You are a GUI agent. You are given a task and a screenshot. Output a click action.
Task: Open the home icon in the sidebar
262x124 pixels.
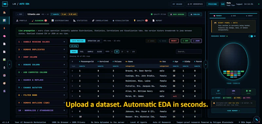pos(4,12)
